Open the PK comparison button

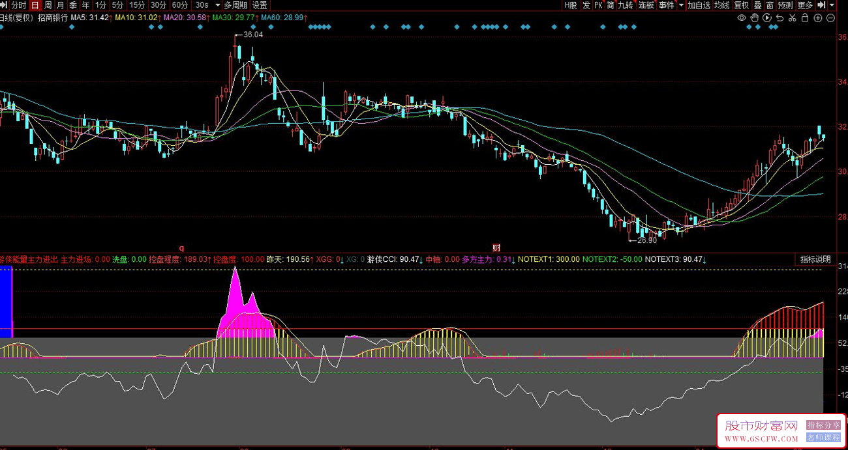(599, 5)
